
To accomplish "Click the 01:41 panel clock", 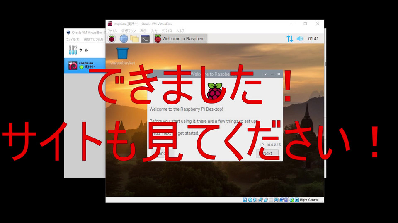I will click(x=313, y=39).
